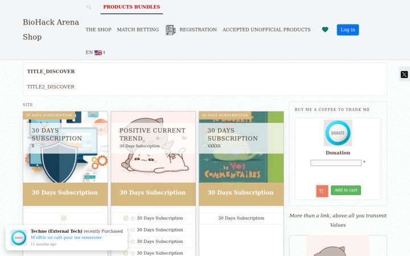The image size is (410, 256).
Task: Click the green Add to cart button
Action: (346, 190)
